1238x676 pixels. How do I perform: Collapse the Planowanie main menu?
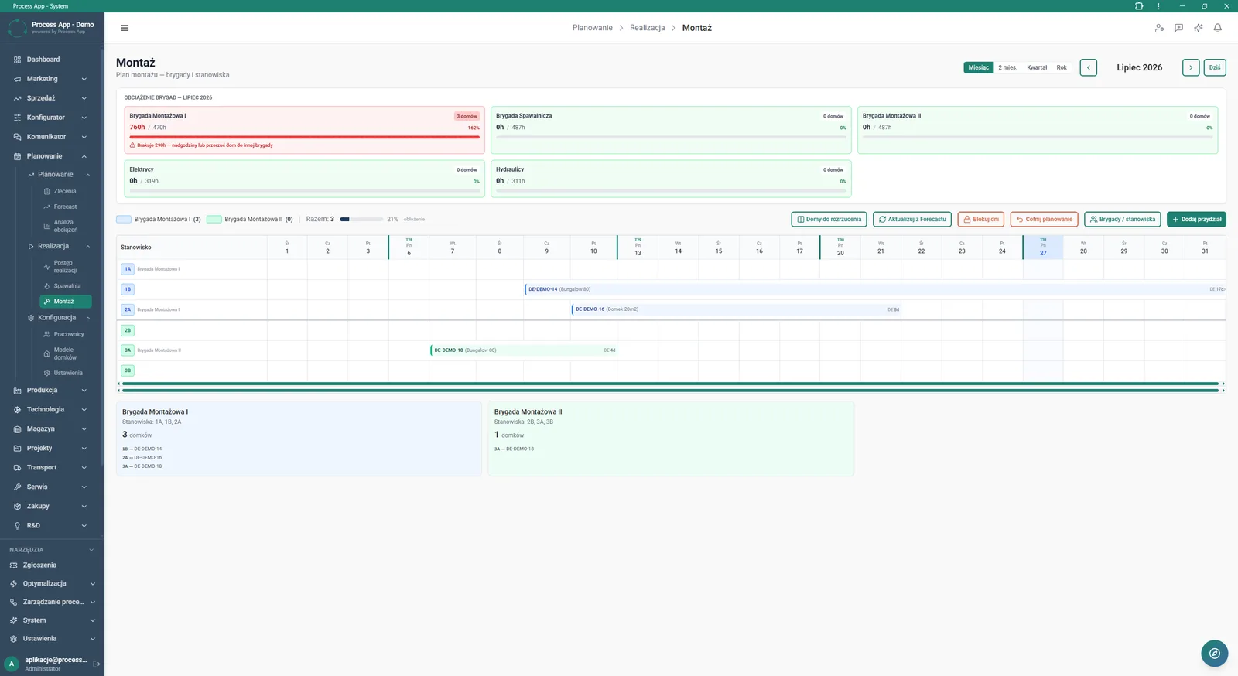pos(52,156)
